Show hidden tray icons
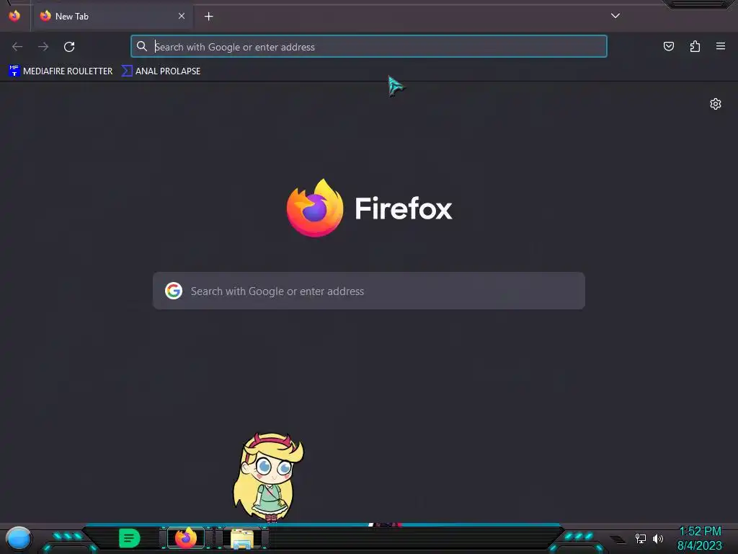Viewport: 738px width, 554px height. (x=618, y=540)
